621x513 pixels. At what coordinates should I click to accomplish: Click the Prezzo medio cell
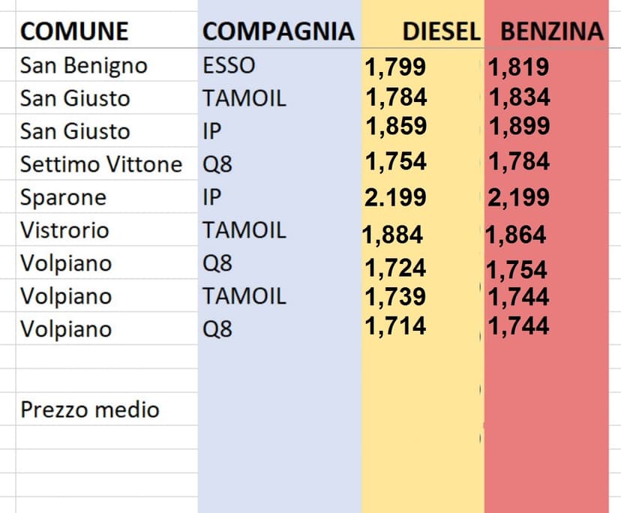pyautogui.click(x=89, y=409)
